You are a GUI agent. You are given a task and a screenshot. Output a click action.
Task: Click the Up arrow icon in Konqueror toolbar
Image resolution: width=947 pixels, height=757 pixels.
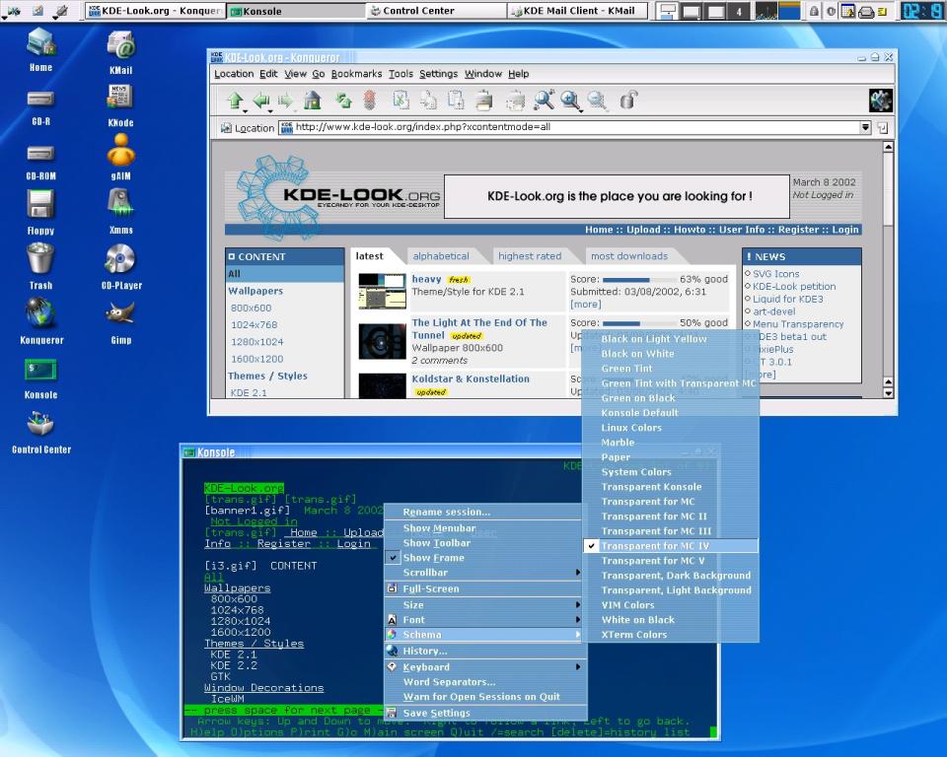click(235, 101)
